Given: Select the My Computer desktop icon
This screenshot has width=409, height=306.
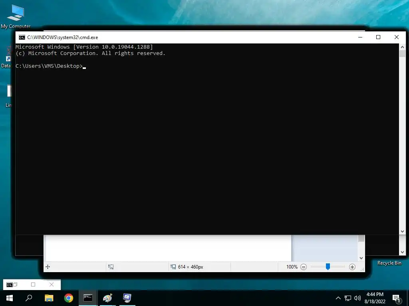Looking at the screenshot, I should (x=16, y=17).
